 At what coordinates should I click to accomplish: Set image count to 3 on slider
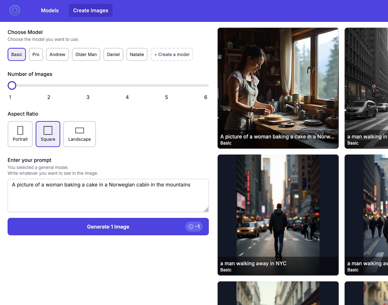(x=88, y=97)
